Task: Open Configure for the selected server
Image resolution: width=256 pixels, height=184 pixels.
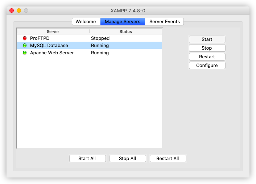Action: 207,66
